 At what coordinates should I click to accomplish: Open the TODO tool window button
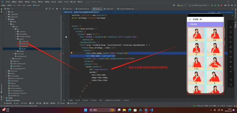(24, 103)
